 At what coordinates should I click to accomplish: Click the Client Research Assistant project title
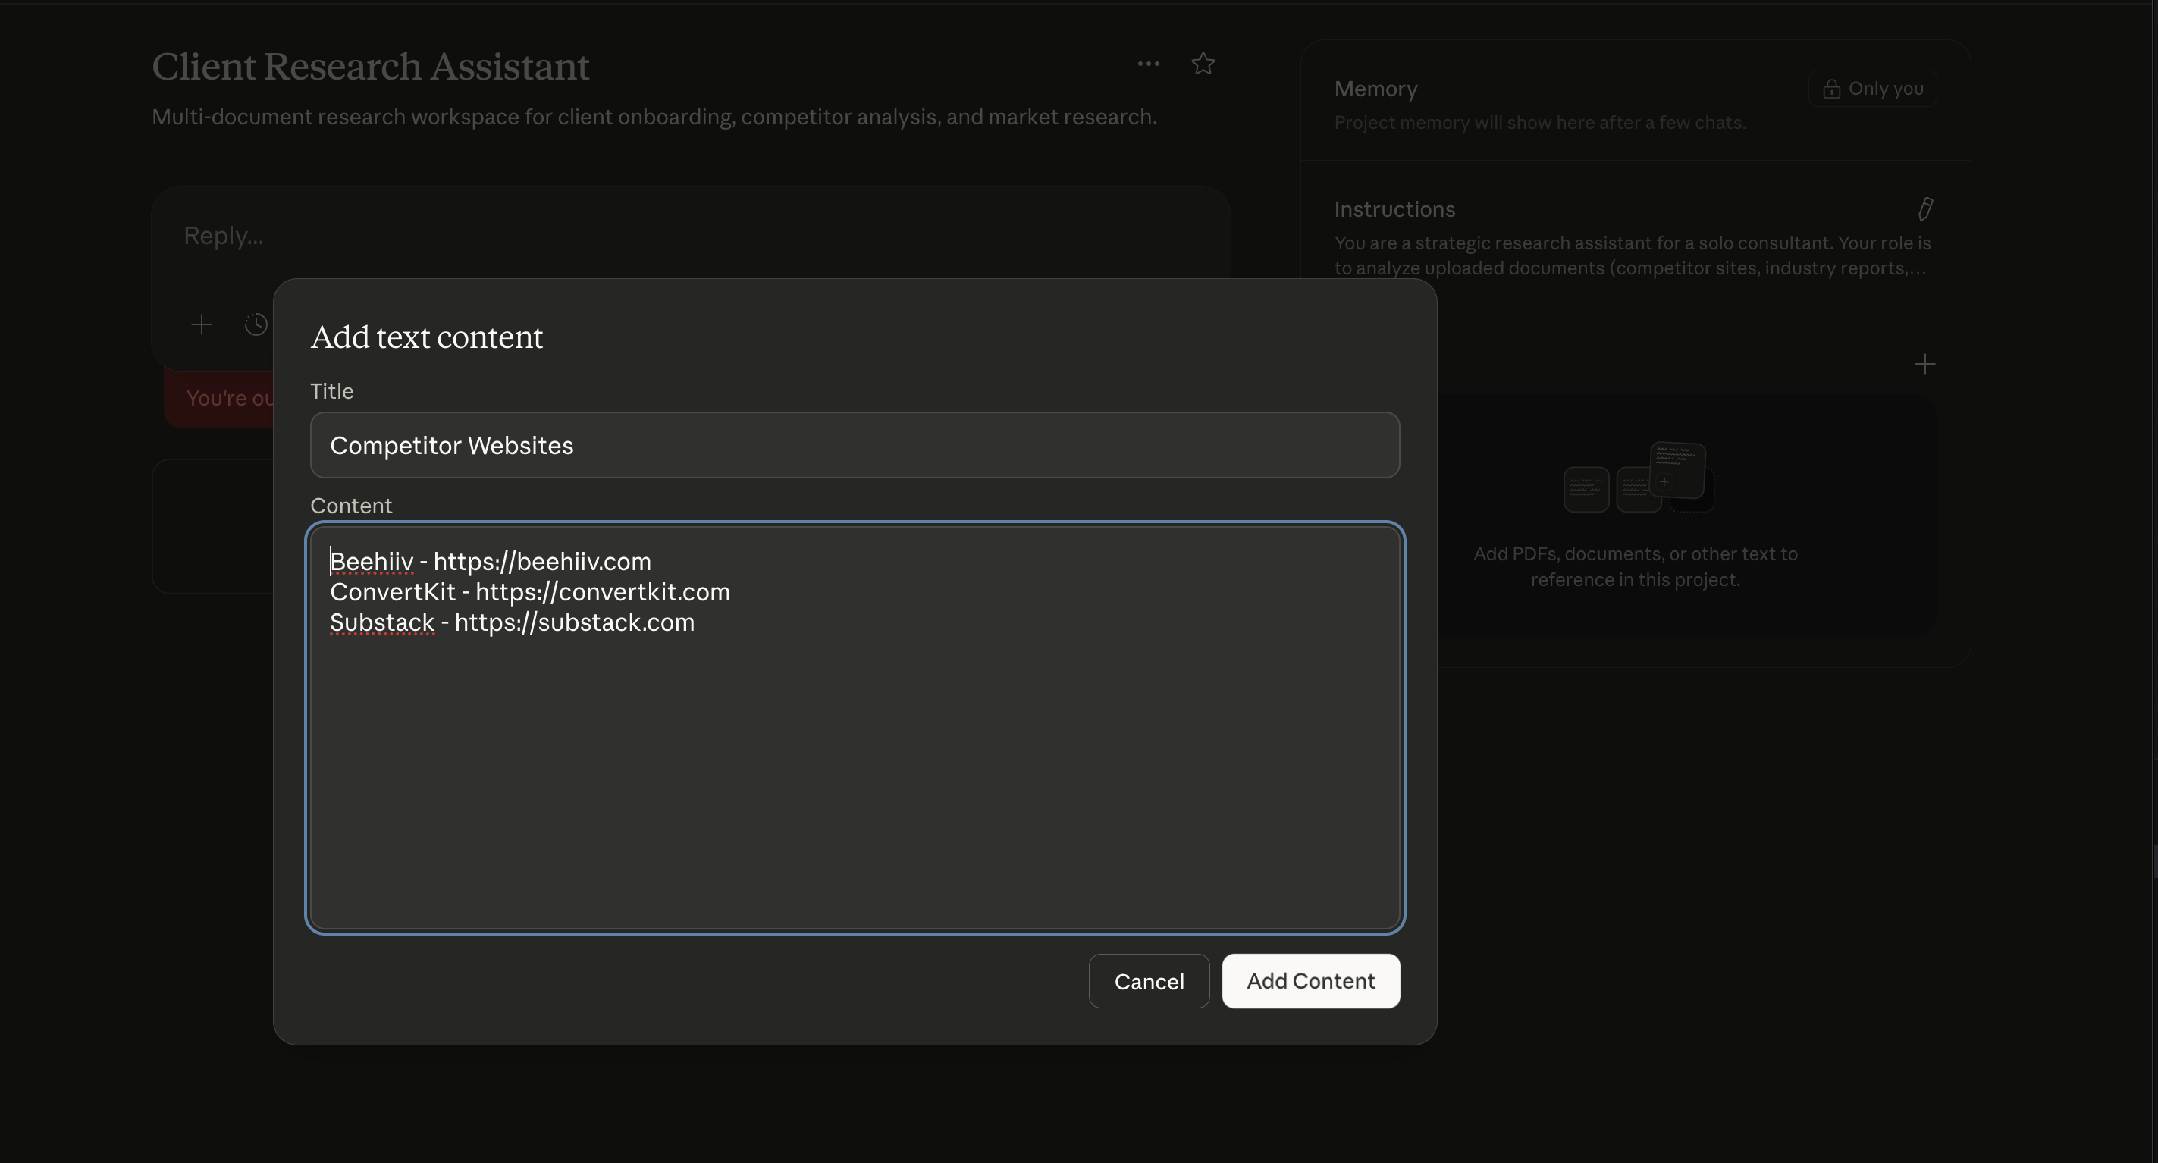coord(370,67)
